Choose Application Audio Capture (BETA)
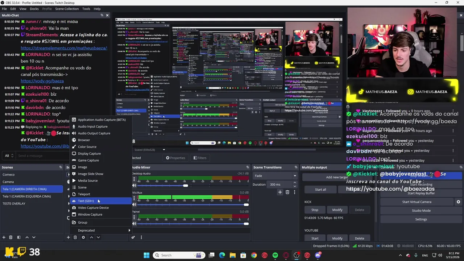The image size is (464, 261). (101, 120)
